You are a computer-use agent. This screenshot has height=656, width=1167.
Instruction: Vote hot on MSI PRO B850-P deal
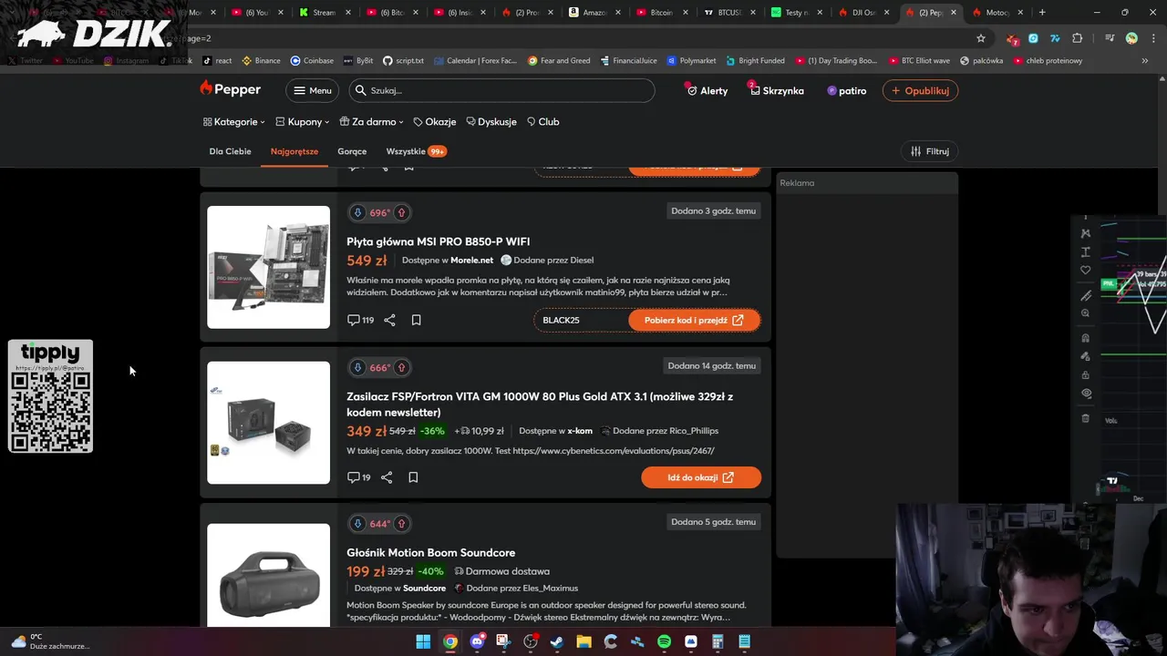click(401, 212)
